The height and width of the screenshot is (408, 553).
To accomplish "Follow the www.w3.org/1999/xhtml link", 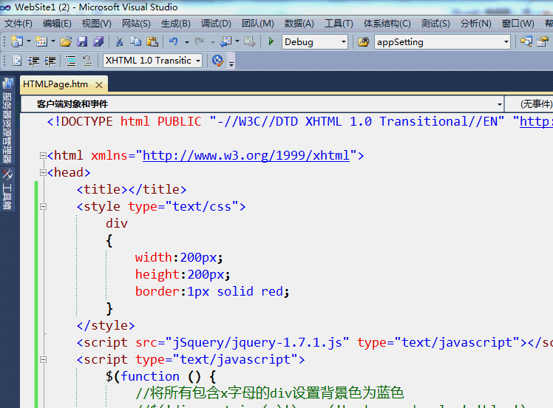I will pos(245,155).
